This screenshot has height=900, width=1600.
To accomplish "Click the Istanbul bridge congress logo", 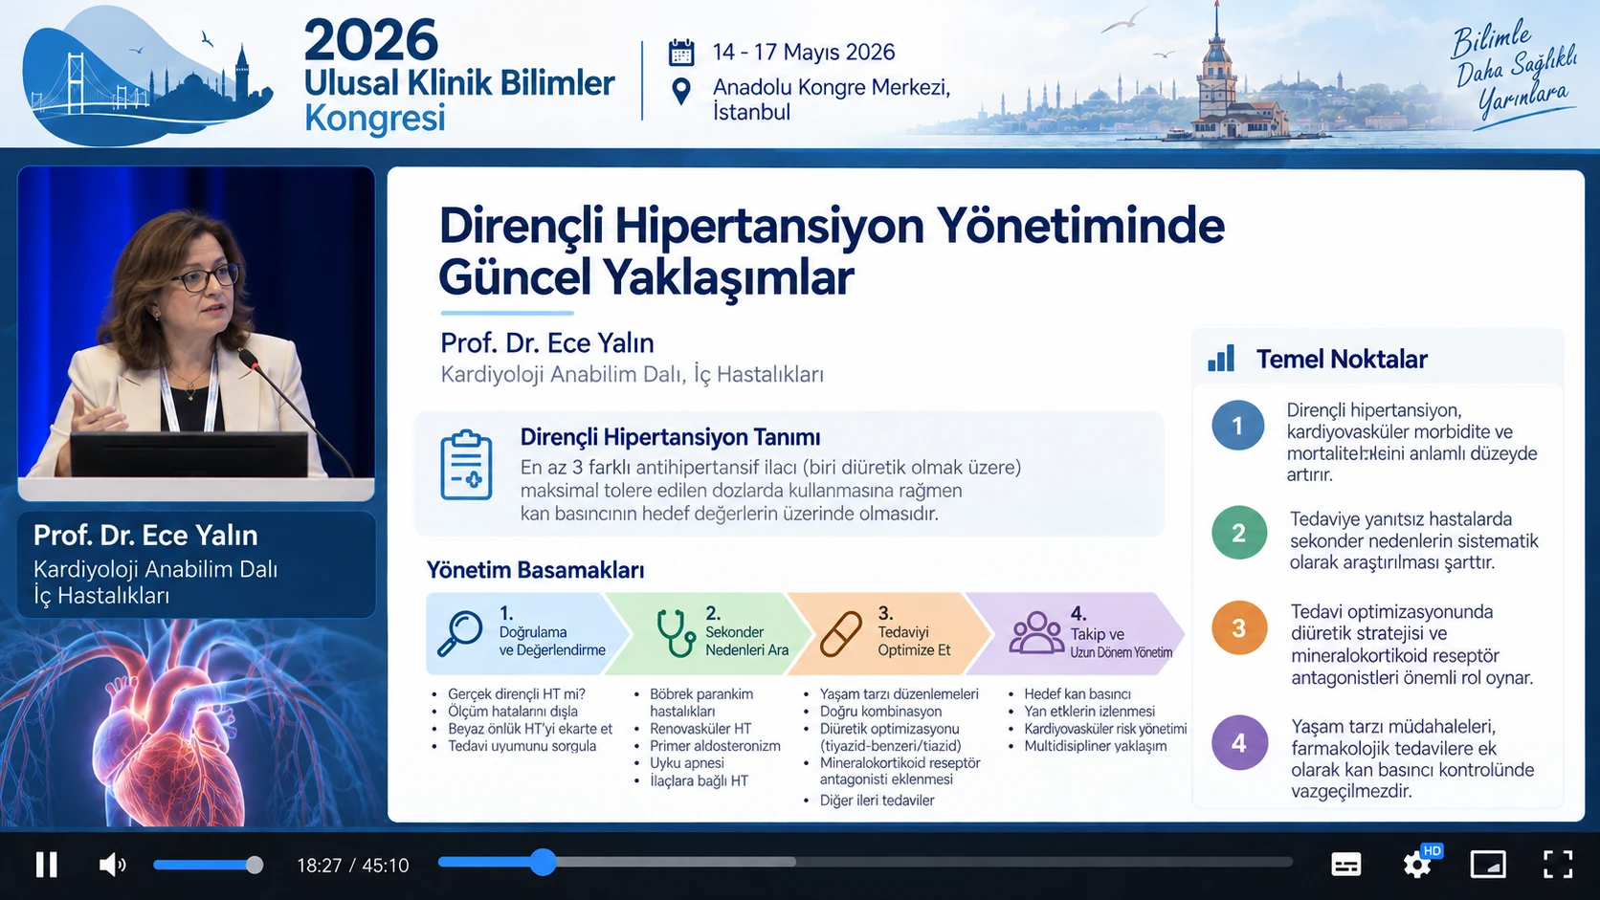I will (x=147, y=77).
